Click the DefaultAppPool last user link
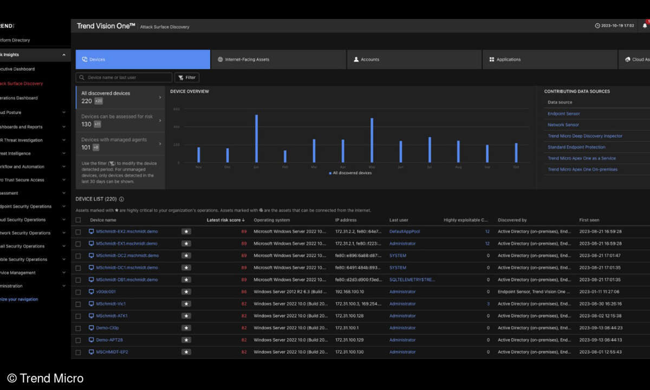This screenshot has height=390, width=650. pos(405,231)
